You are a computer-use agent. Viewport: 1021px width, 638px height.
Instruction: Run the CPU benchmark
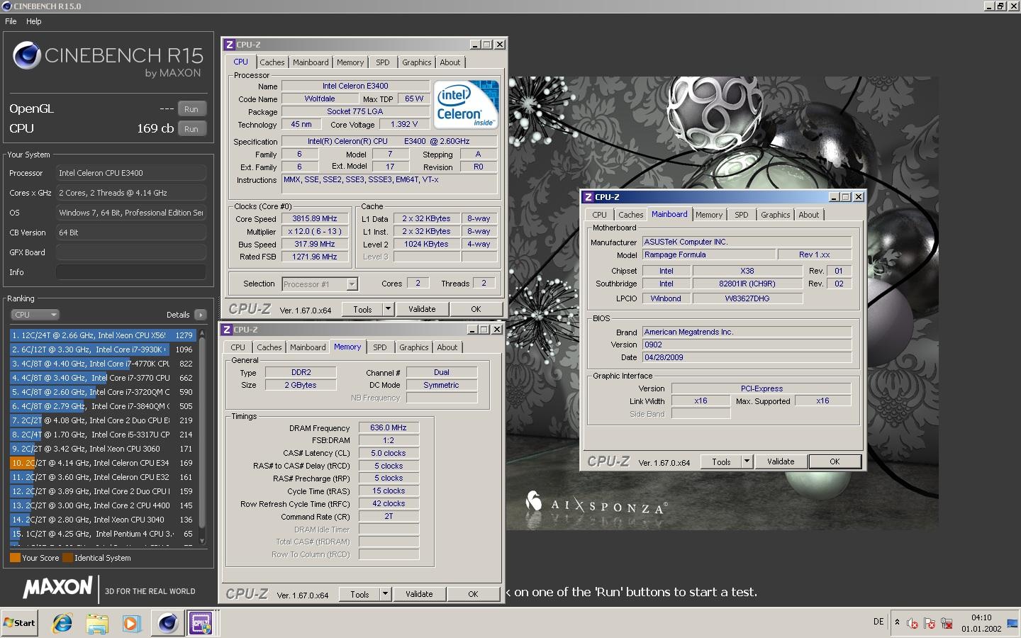(x=191, y=129)
